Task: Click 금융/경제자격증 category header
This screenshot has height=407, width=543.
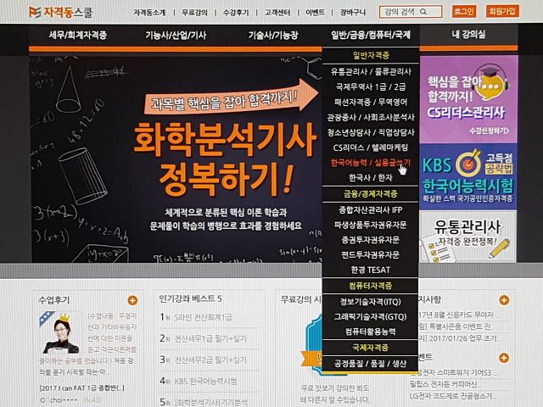Action: coord(371,194)
